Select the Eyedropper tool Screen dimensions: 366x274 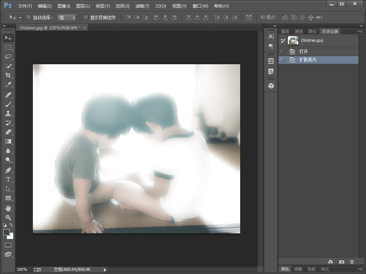(8, 84)
